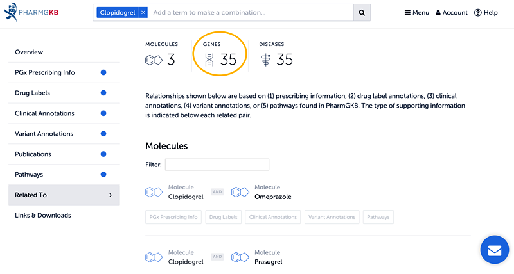Remove the Clopidogrel search tag with X
Image resolution: width=514 pixels, height=274 pixels.
[x=143, y=12]
